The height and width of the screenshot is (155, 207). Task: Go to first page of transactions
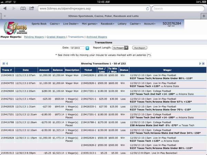pos(4,63)
